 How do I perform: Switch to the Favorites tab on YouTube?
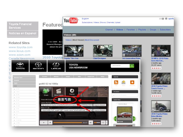pos(131,30)
